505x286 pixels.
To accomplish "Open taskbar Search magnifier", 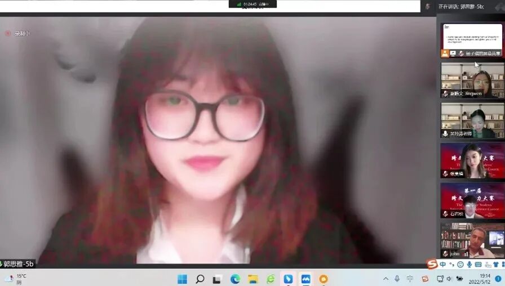I will tap(200, 279).
